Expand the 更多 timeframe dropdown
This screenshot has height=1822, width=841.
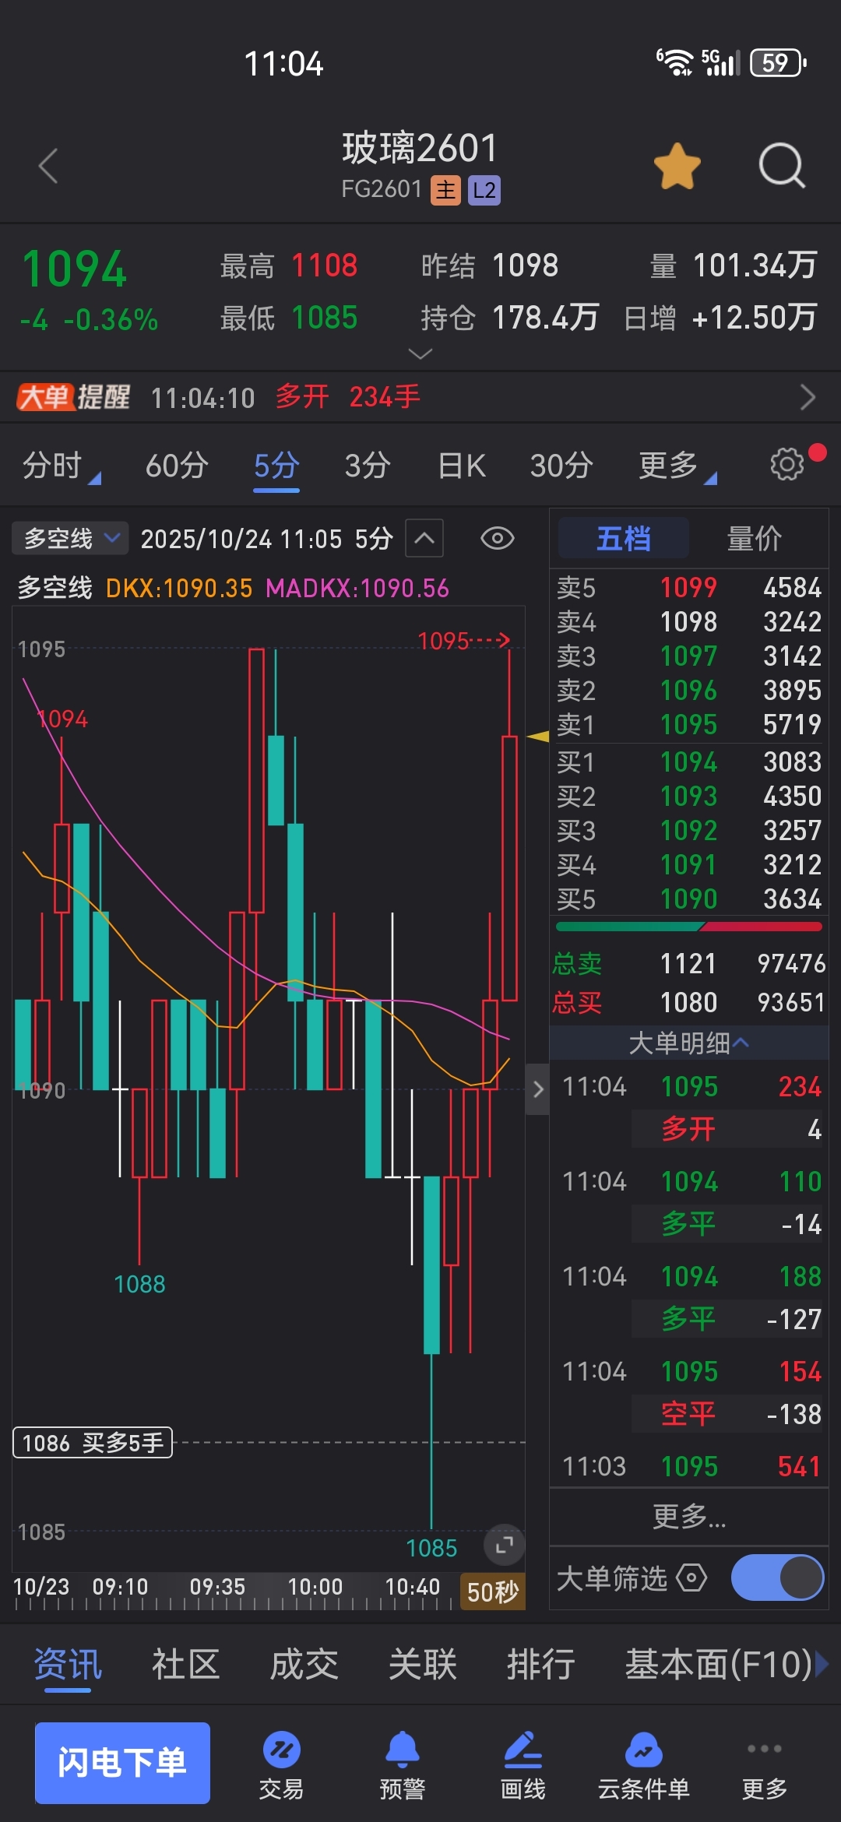pyautogui.click(x=676, y=466)
